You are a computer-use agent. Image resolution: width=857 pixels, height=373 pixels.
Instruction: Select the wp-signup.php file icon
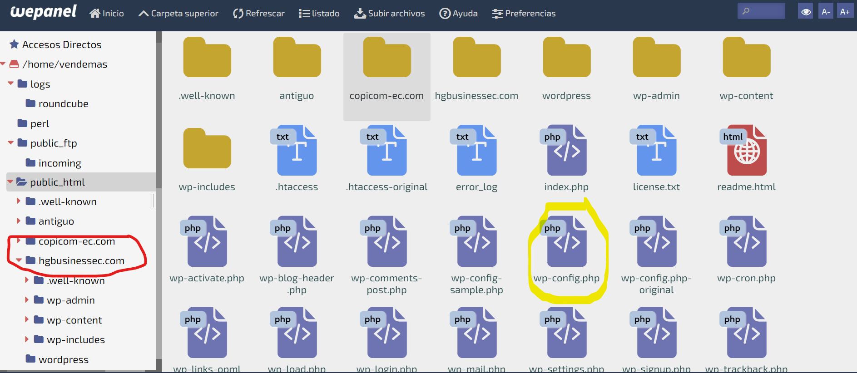tap(654, 333)
